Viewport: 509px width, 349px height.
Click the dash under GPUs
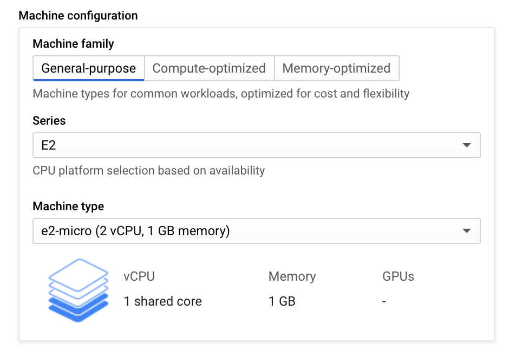384,302
